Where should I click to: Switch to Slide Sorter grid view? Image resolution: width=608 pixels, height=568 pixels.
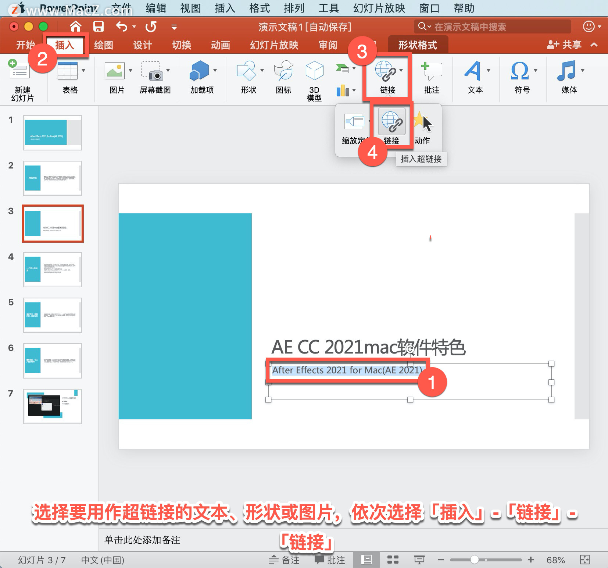tap(393, 560)
